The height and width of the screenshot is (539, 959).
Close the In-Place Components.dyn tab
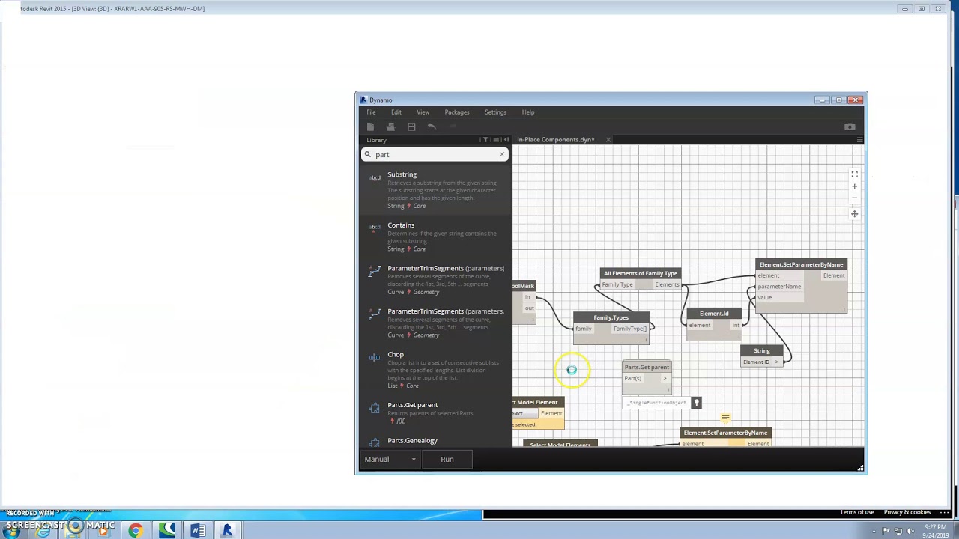coord(608,140)
